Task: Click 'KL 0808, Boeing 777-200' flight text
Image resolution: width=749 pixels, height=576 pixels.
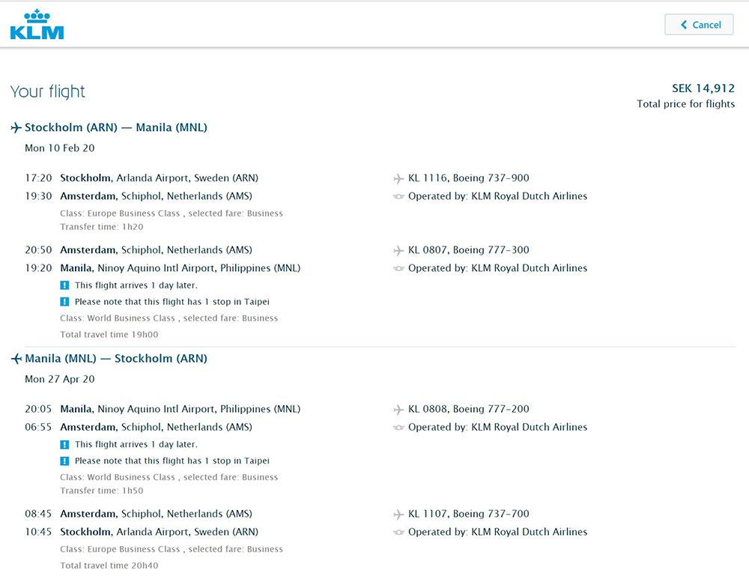Action: point(469,409)
